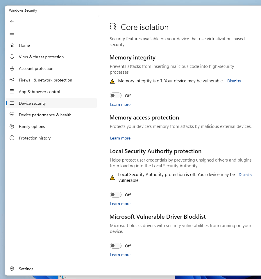Enable Microsoft Vulnerable Driver Blocklist toggle
The height and width of the screenshot is (279, 261).
click(x=115, y=246)
